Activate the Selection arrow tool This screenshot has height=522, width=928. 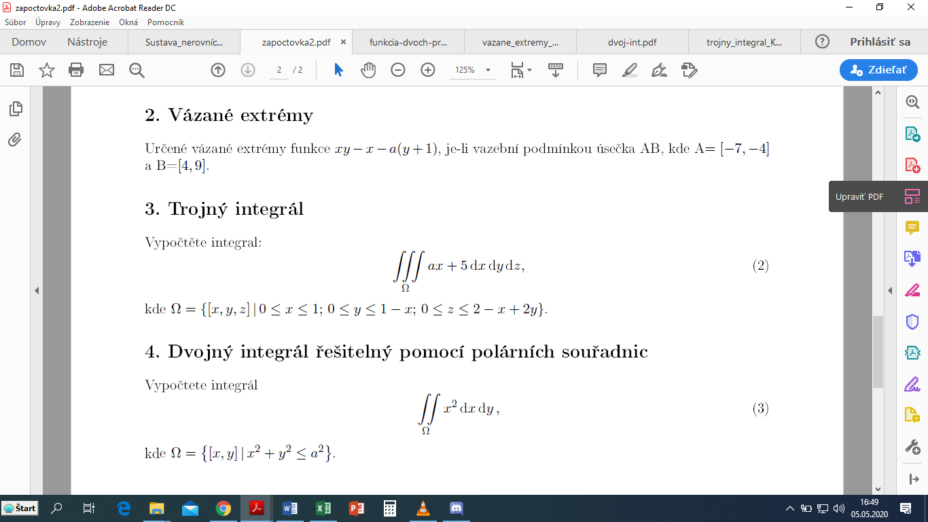click(338, 70)
